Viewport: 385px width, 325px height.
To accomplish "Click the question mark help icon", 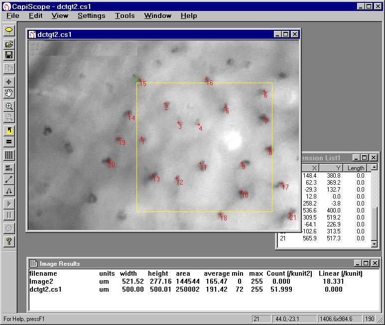I will pos(9,241).
